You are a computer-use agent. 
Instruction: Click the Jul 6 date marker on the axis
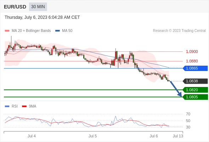154,136
